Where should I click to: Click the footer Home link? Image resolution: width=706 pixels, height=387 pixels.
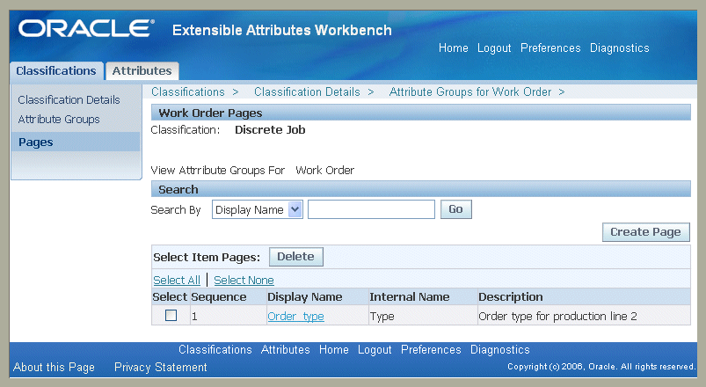click(x=333, y=349)
